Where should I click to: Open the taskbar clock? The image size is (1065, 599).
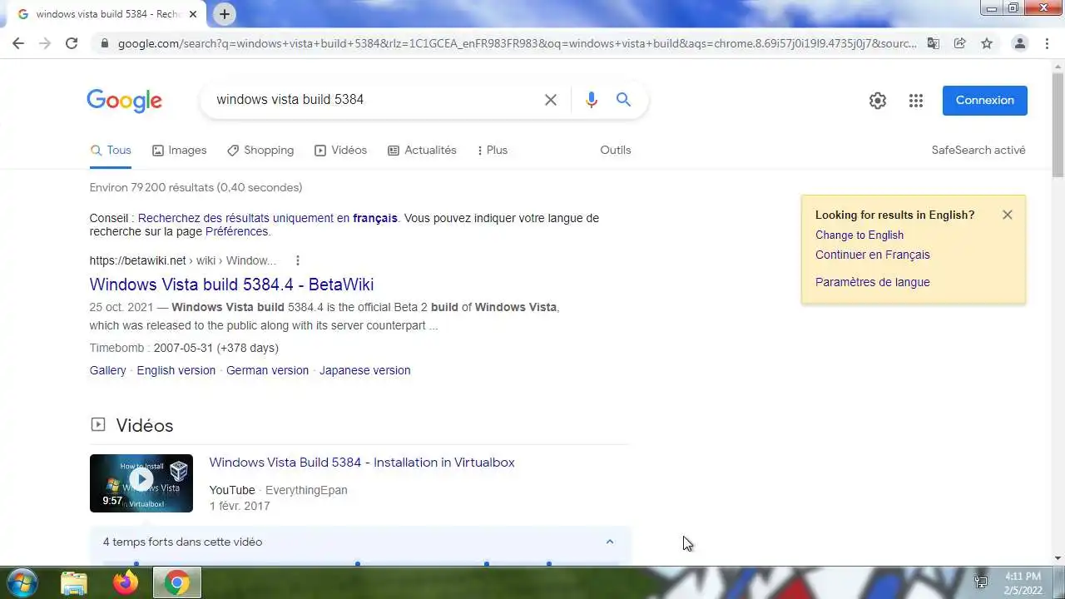[1023, 582]
